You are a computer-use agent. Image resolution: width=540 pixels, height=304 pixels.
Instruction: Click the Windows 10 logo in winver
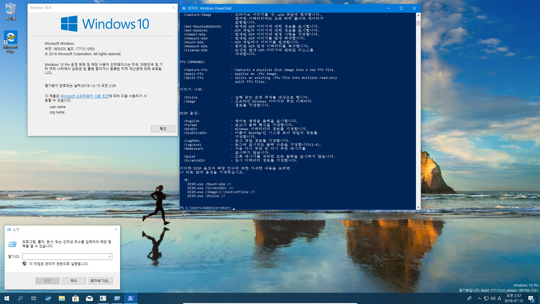[x=105, y=24]
